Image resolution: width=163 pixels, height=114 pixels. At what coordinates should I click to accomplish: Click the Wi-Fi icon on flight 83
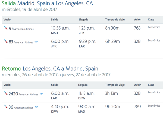pos(36,42)
